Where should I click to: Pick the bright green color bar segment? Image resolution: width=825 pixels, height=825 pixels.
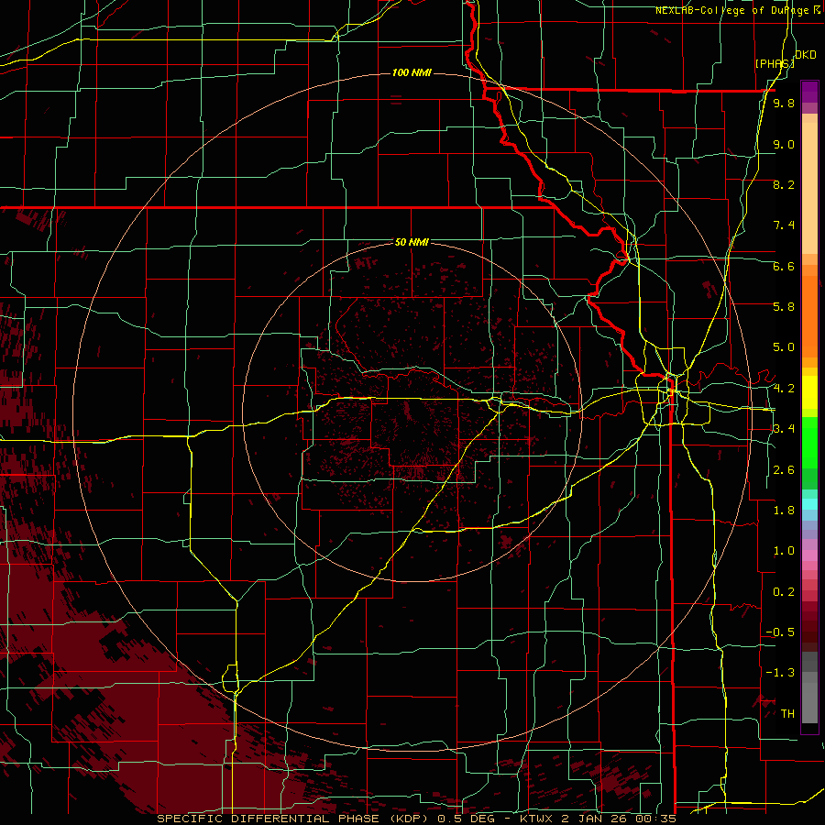809,443
